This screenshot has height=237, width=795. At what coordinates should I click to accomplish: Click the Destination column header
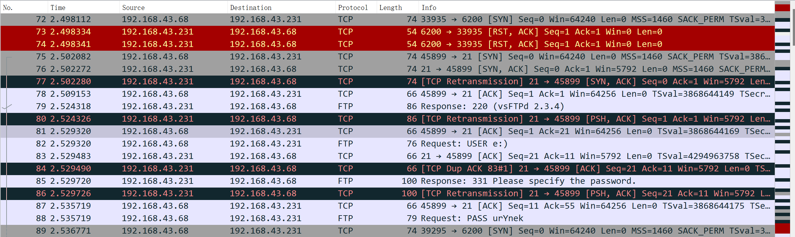[x=282, y=7]
